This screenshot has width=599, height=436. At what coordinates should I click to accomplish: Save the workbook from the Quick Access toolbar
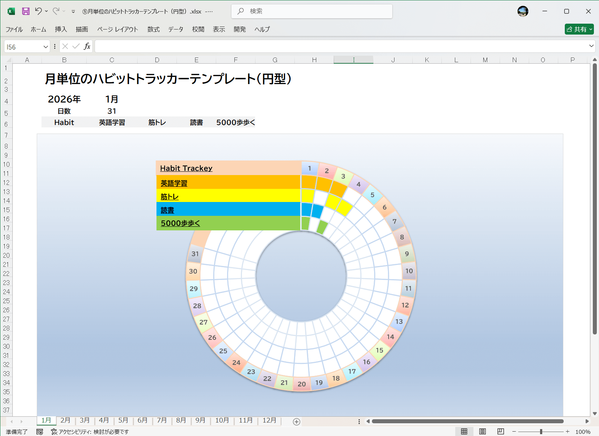25,11
